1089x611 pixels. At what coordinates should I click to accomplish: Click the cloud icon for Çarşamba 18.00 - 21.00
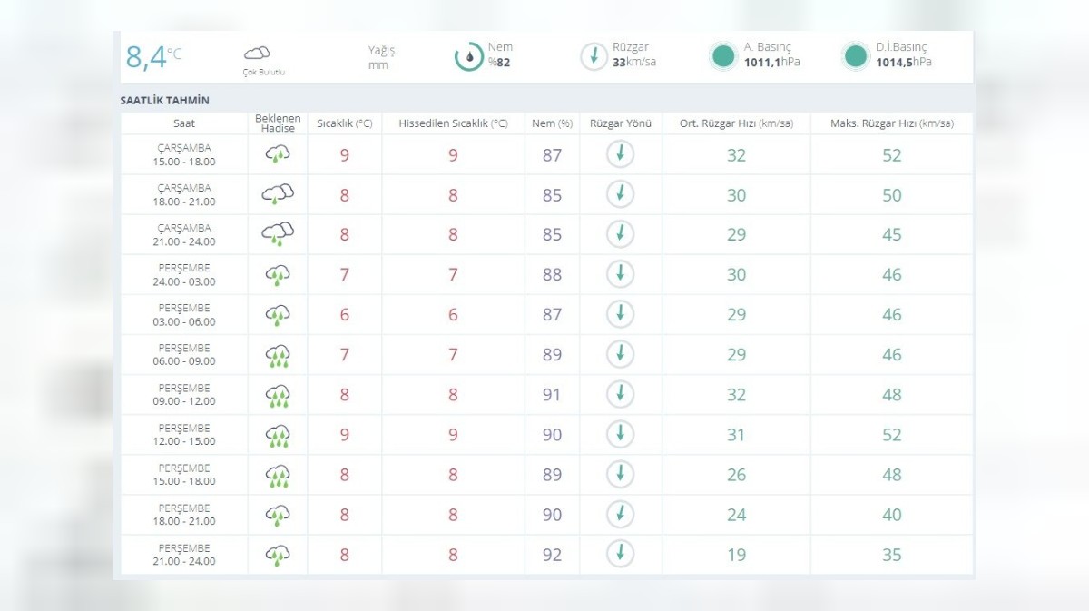(278, 194)
